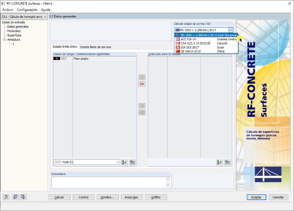
Task: Select all in calculation selection list
Action: [x=219, y=162]
